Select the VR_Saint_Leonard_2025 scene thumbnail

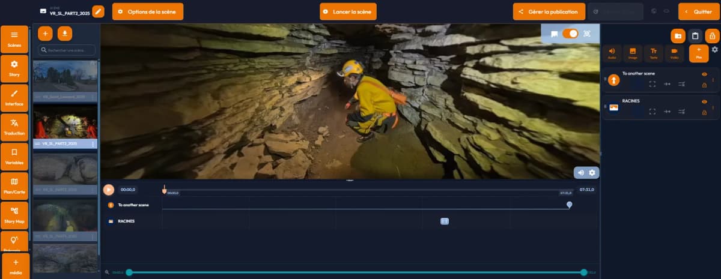(65, 77)
